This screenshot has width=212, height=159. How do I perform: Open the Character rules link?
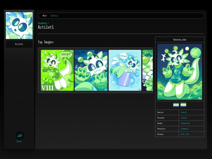179,39
